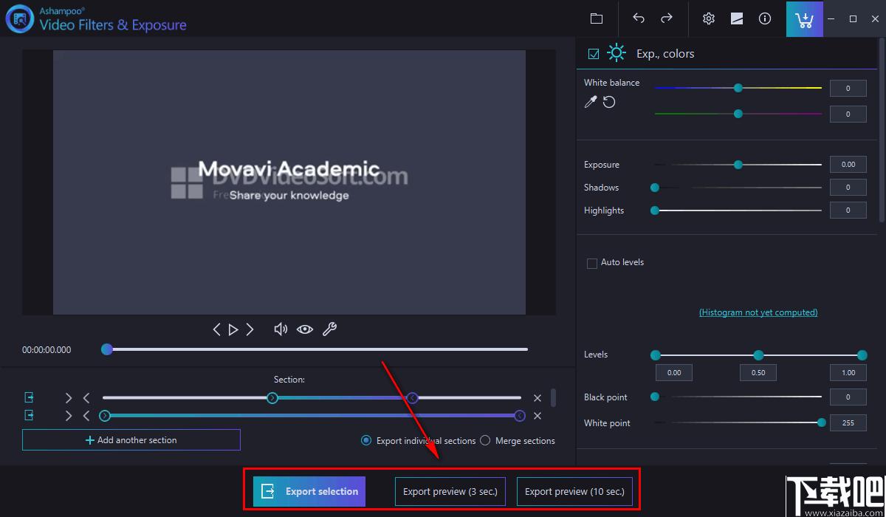Set second section end with left chevron
The image size is (886, 517).
(x=86, y=416)
